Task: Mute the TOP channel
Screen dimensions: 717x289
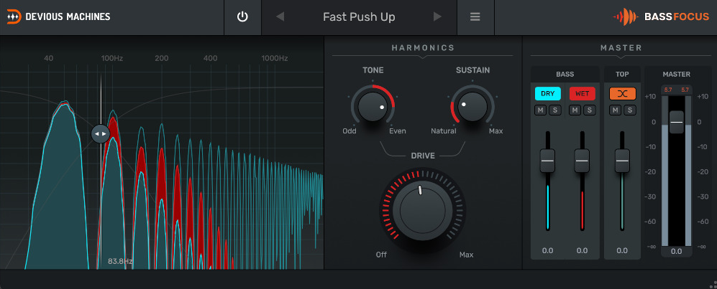Action: [615, 110]
